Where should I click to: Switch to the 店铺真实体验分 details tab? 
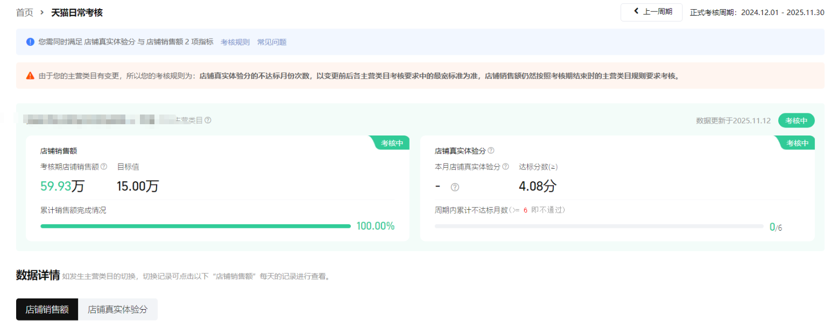pos(117,310)
